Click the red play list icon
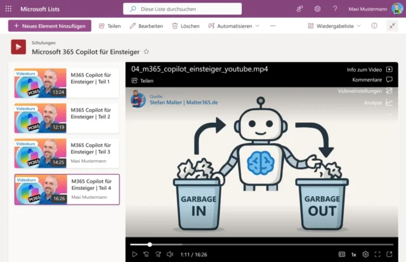The image size is (406, 262). coord(18,47)
